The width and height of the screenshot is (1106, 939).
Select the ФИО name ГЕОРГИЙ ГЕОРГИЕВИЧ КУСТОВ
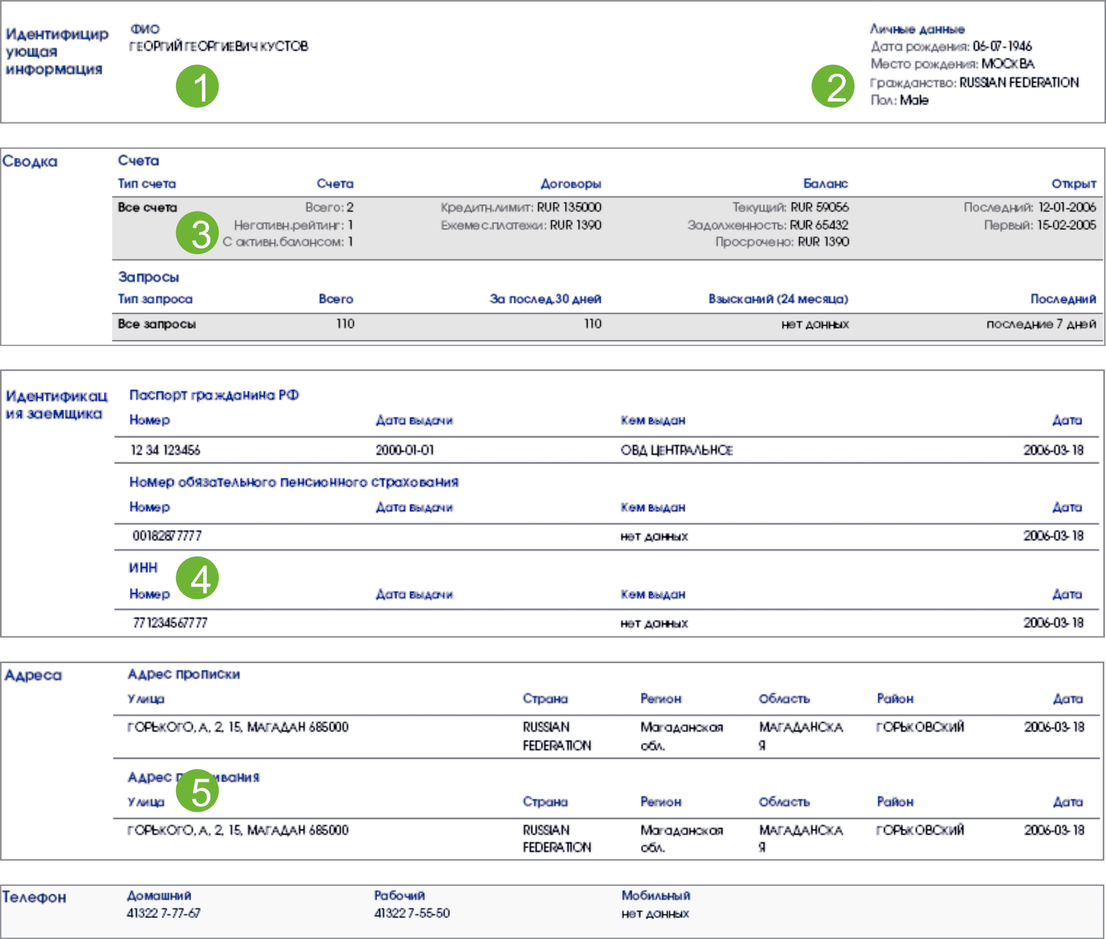coord(218,47)
